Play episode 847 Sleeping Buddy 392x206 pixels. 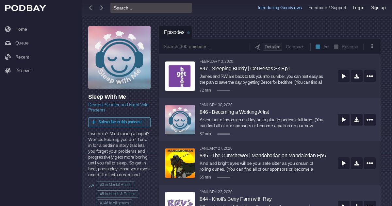click(344, 76)
